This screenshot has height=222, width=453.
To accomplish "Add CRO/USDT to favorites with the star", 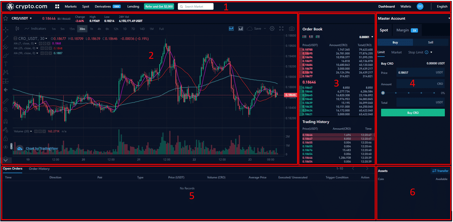I will point(5,18).
